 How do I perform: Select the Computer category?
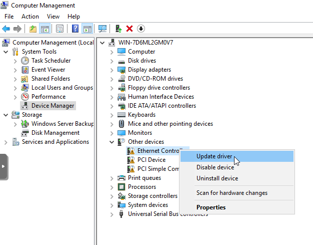[x=141, y=52]
